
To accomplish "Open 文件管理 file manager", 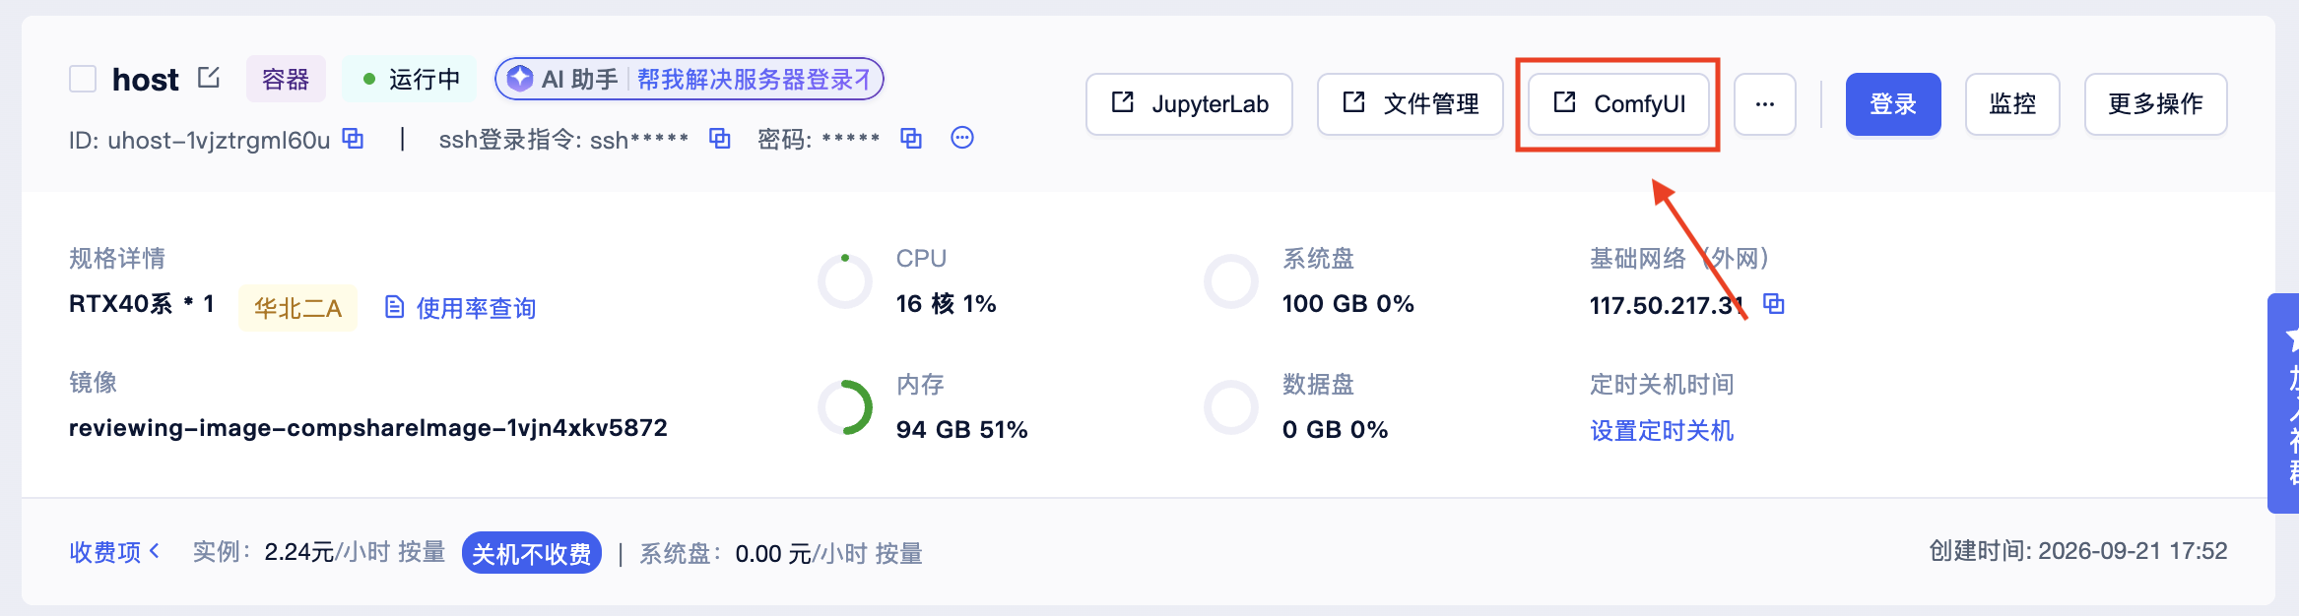I will click(1411, 104).
